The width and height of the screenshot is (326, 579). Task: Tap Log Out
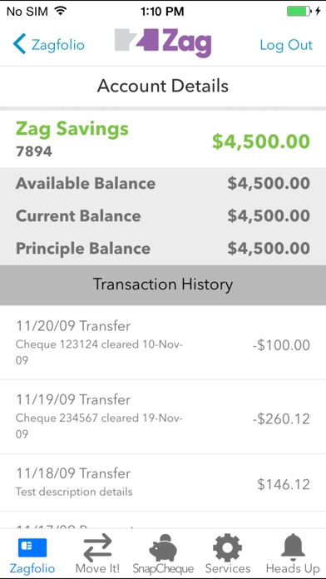click(x=286, y=45)
